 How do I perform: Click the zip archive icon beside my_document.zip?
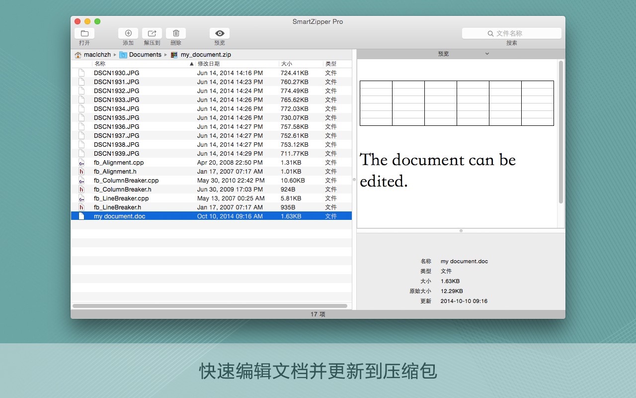pos(173,54)
